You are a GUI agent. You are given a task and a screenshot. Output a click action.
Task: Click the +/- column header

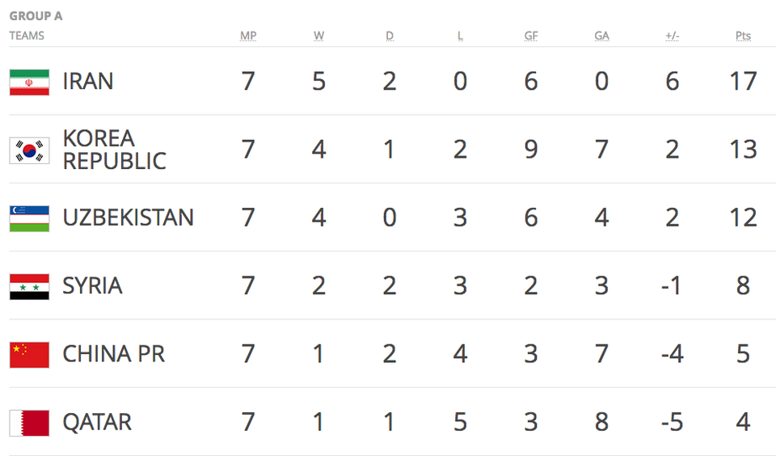click(673, 36)
